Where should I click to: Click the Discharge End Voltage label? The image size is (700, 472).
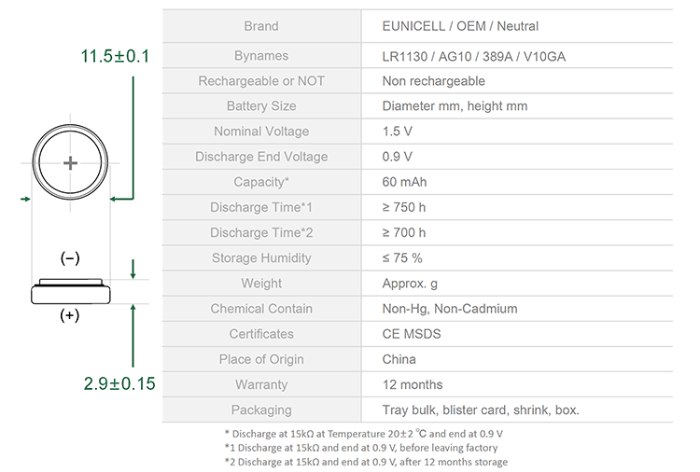pos(261,157)
